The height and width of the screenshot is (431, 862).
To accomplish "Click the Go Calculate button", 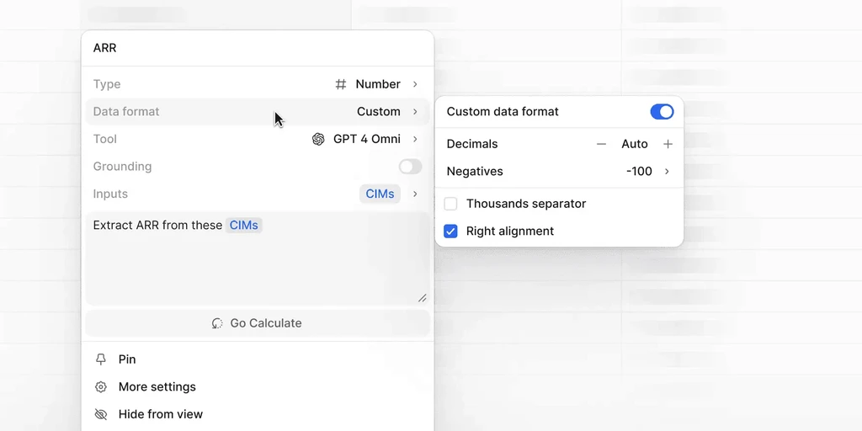I will [258, 323].
